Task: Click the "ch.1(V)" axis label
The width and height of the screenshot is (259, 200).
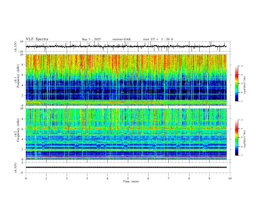Action: click(16, 46)
